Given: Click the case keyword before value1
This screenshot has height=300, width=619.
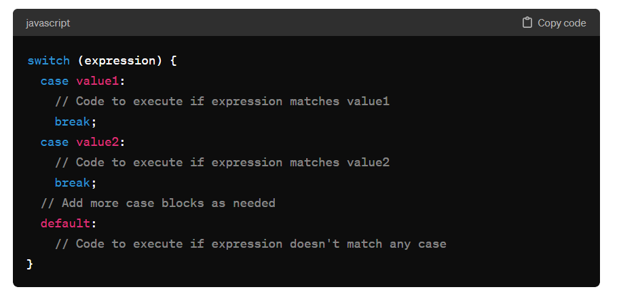Looking at the screenshot, I should (54, 81).
